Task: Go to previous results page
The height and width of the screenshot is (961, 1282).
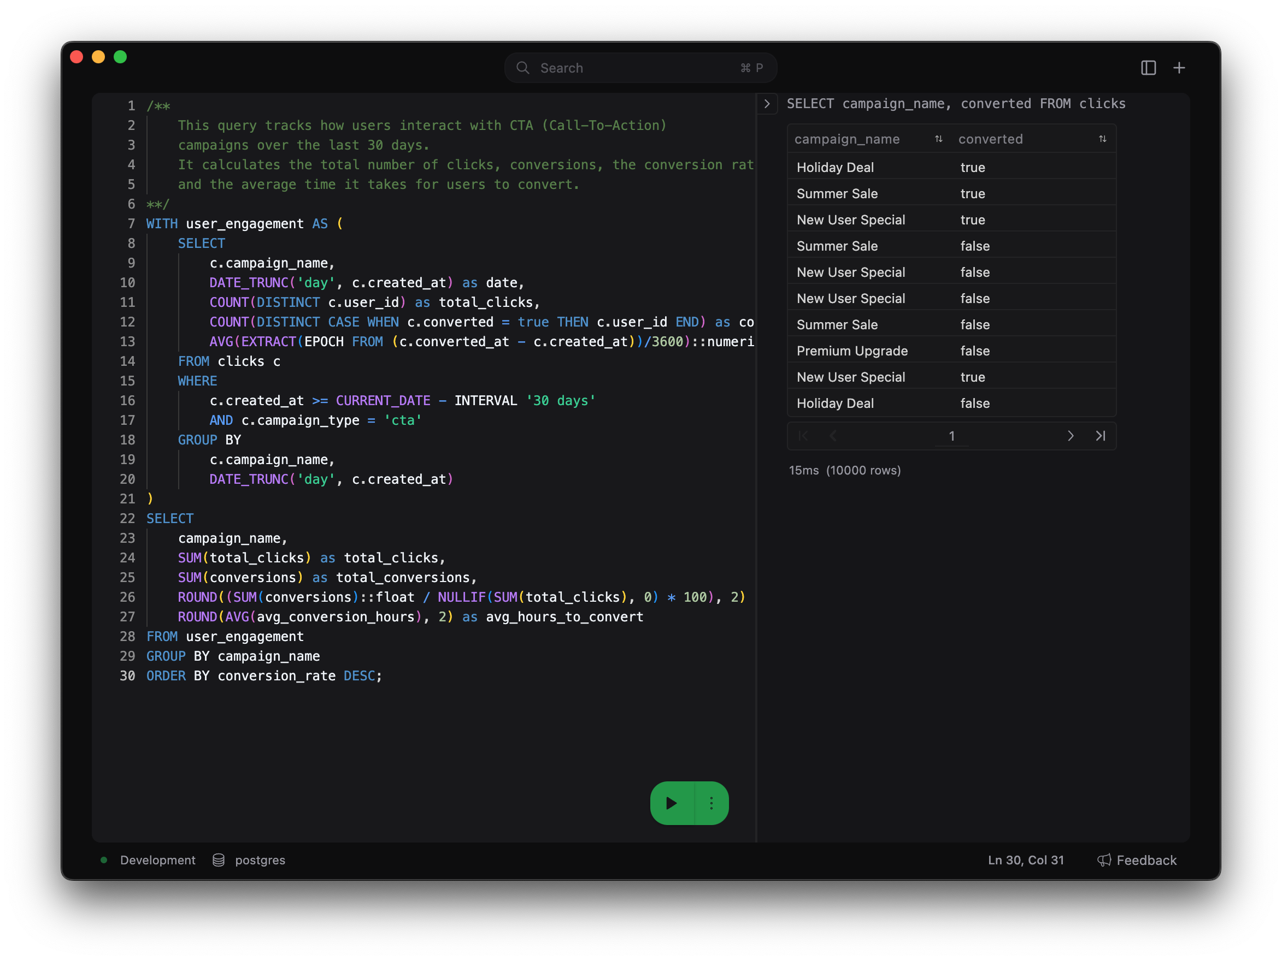Action: pyautogui.click(x=833, y=436)
